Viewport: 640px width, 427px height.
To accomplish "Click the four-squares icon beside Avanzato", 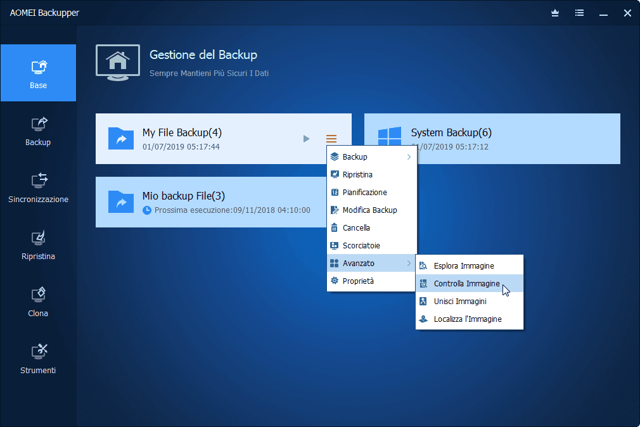I will pos(335,264).
